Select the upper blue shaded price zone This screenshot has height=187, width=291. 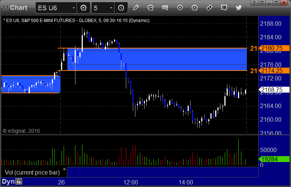click(x=157, y=59)
